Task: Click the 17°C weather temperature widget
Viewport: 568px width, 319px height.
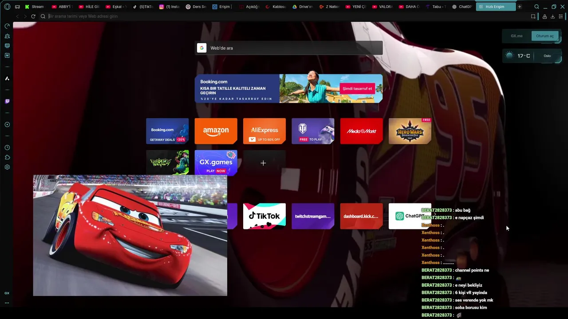Action: (x=524, y=56)
